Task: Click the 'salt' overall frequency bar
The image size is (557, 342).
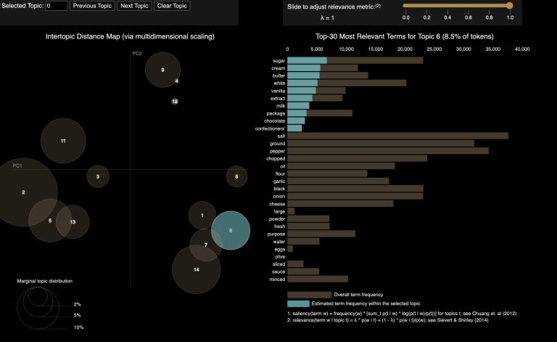Action: coord(397,135)
